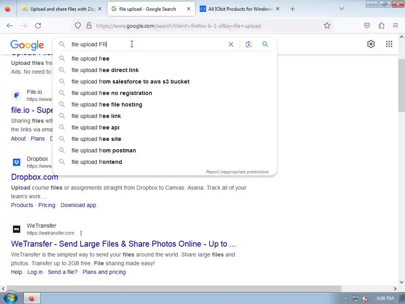Open Dropbox.com result title

(x=35, y=177)
